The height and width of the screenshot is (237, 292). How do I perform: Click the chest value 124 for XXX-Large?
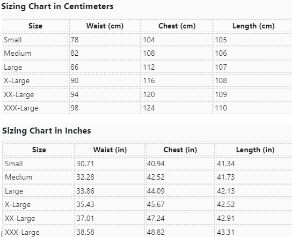(149, 108)
